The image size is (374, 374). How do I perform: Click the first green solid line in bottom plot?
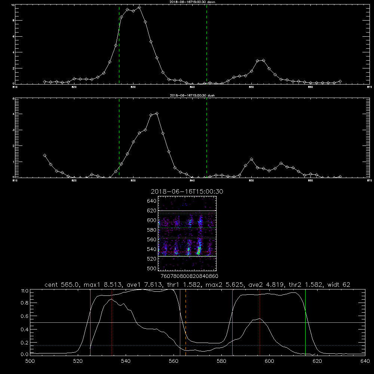pyautogui.click(x=90, y=322)
